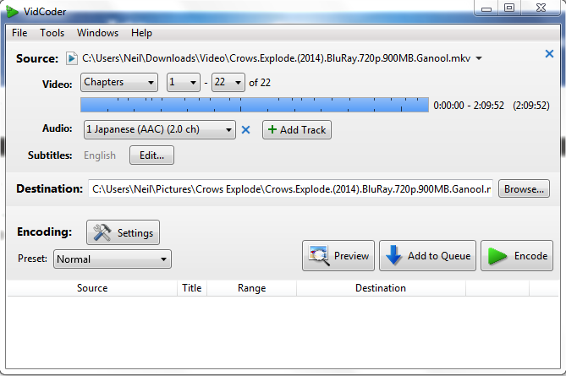The width and height of the screenshot is (566, 376).
Task: Minimize the VidCoder window
Action: click(486, 8)
